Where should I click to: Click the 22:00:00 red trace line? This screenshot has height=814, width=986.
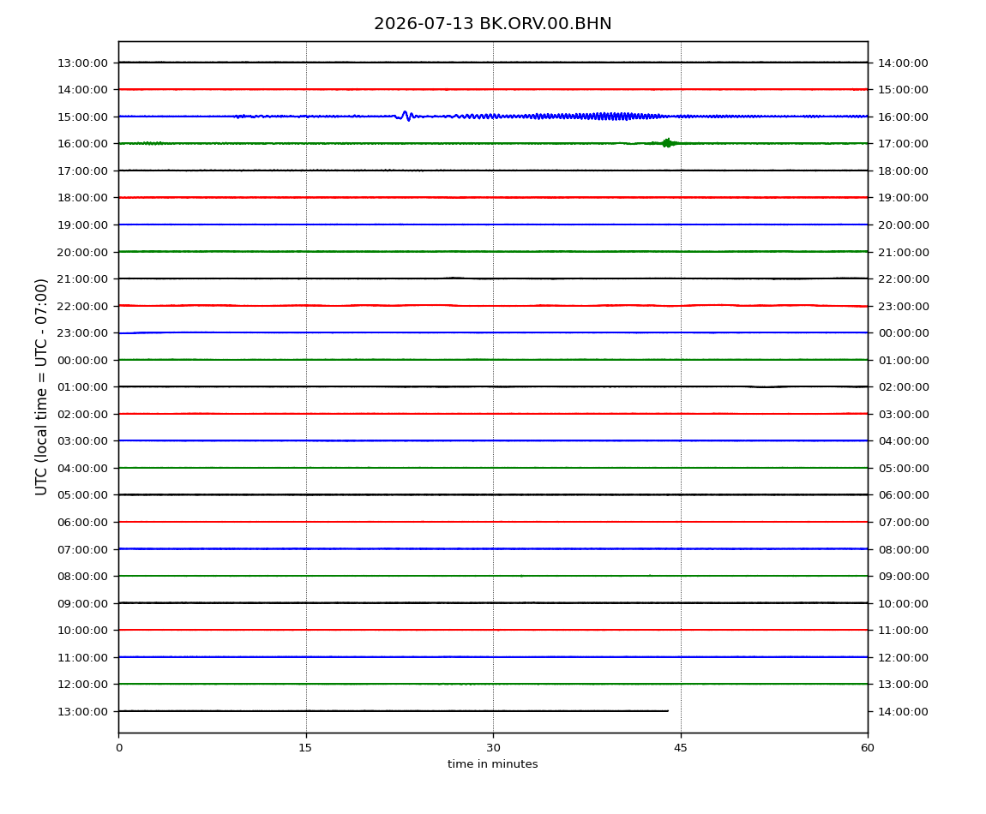(x=493, y=306)
